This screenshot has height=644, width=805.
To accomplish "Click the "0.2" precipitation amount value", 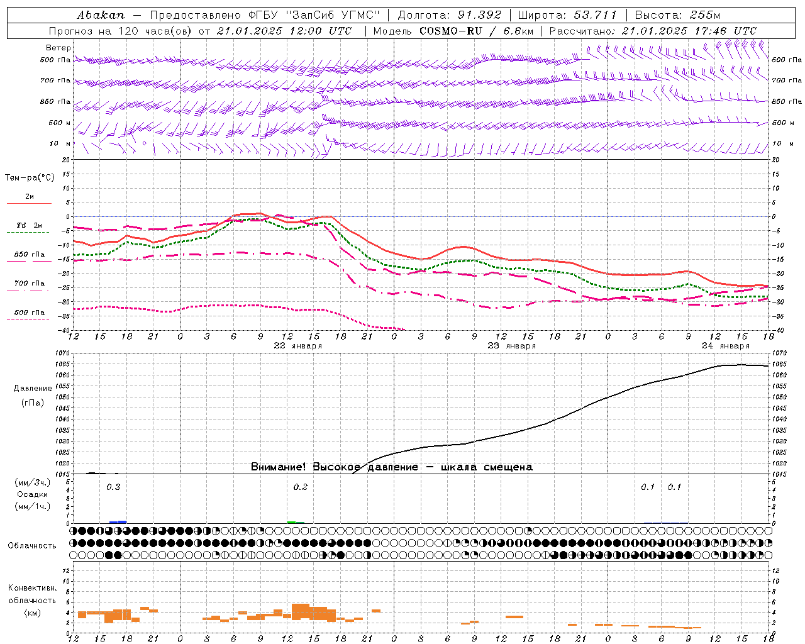I will (301, 487).
